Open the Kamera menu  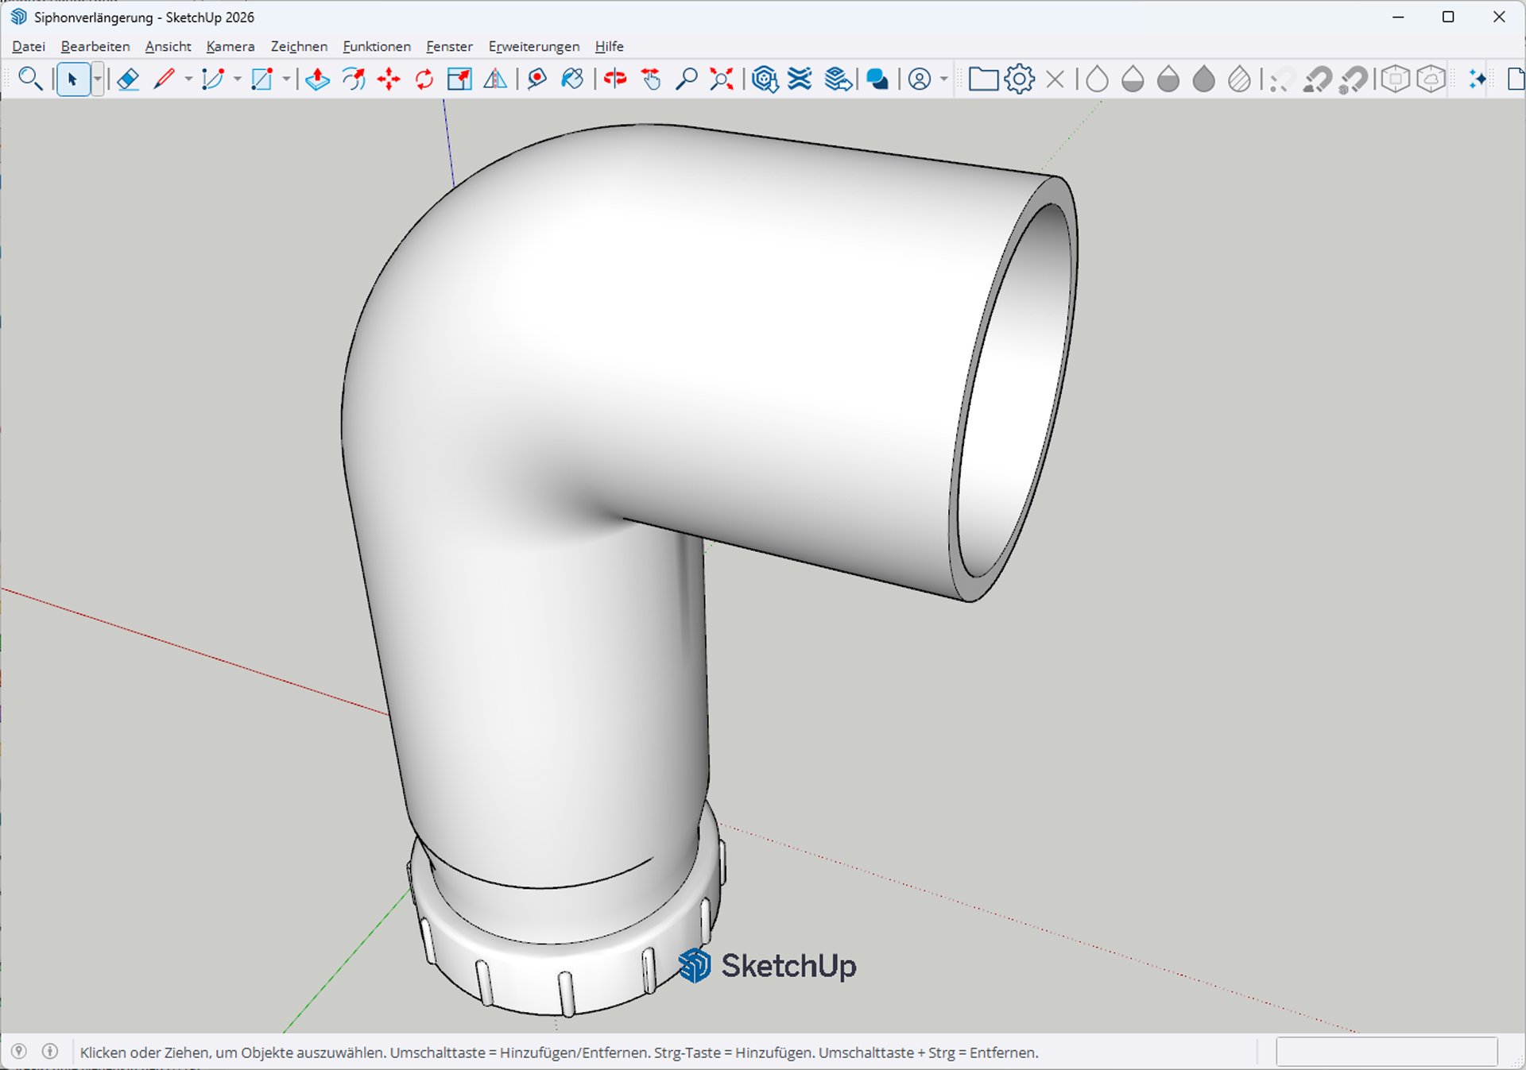coord(230,46)
